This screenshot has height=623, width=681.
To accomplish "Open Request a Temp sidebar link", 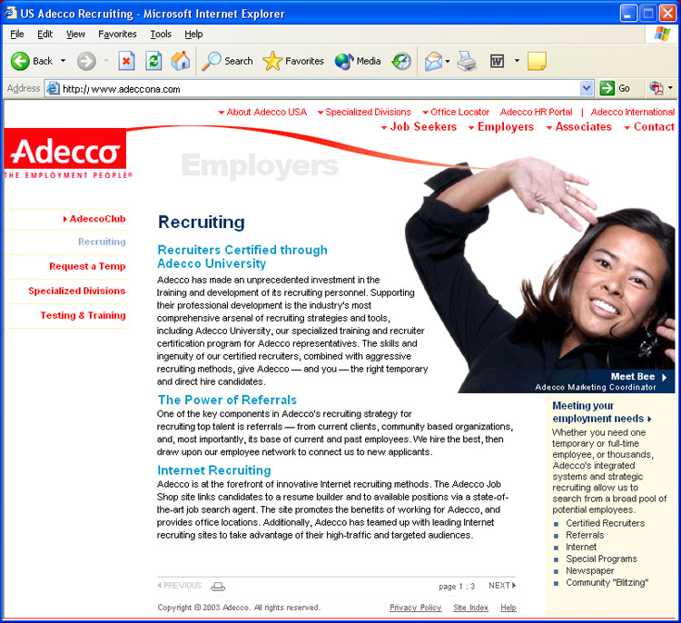I will (x=87, y=266).
